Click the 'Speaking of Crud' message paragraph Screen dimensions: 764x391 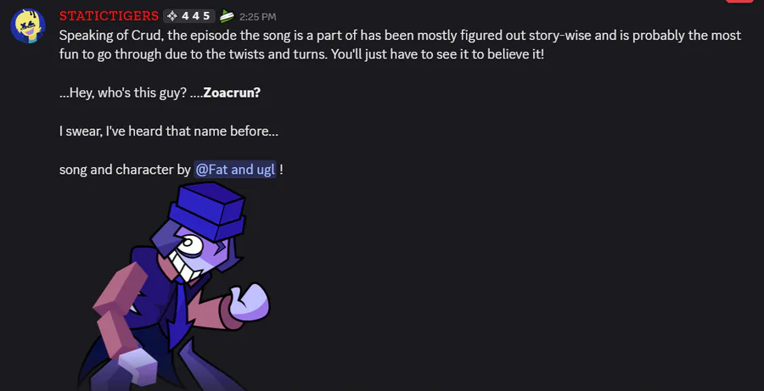point(400,44)
